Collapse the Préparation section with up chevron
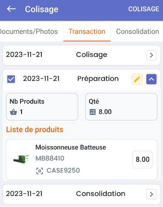The image size is (163, 207). coord(152,79)
